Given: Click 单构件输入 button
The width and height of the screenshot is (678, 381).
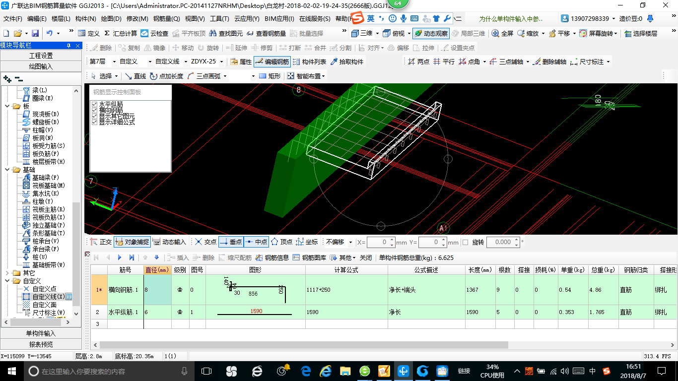Looking at the screenshot, I should 41,333.
